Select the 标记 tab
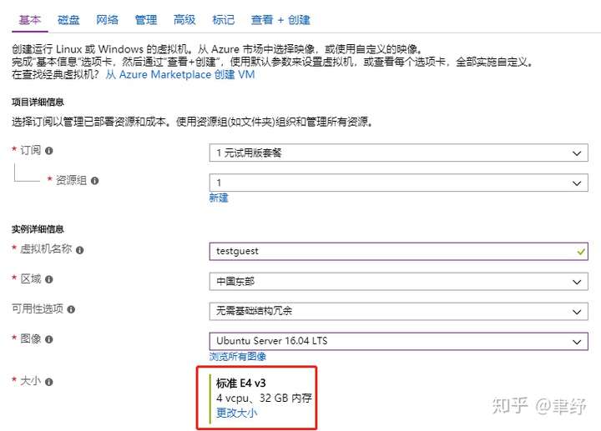Image resolution: width=601 pixels, height=431 pixels. [x=224, y=19]
